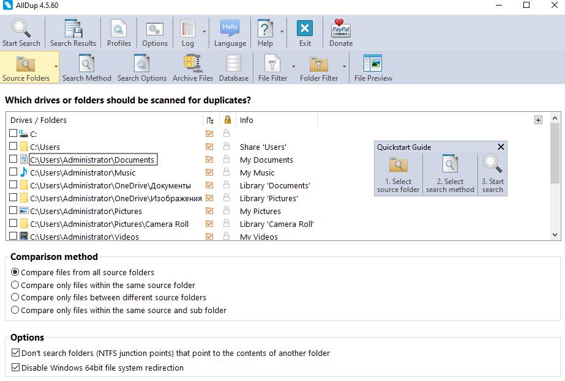Open the File Preview icon
The image size is (565, 381).
point(373,64)
